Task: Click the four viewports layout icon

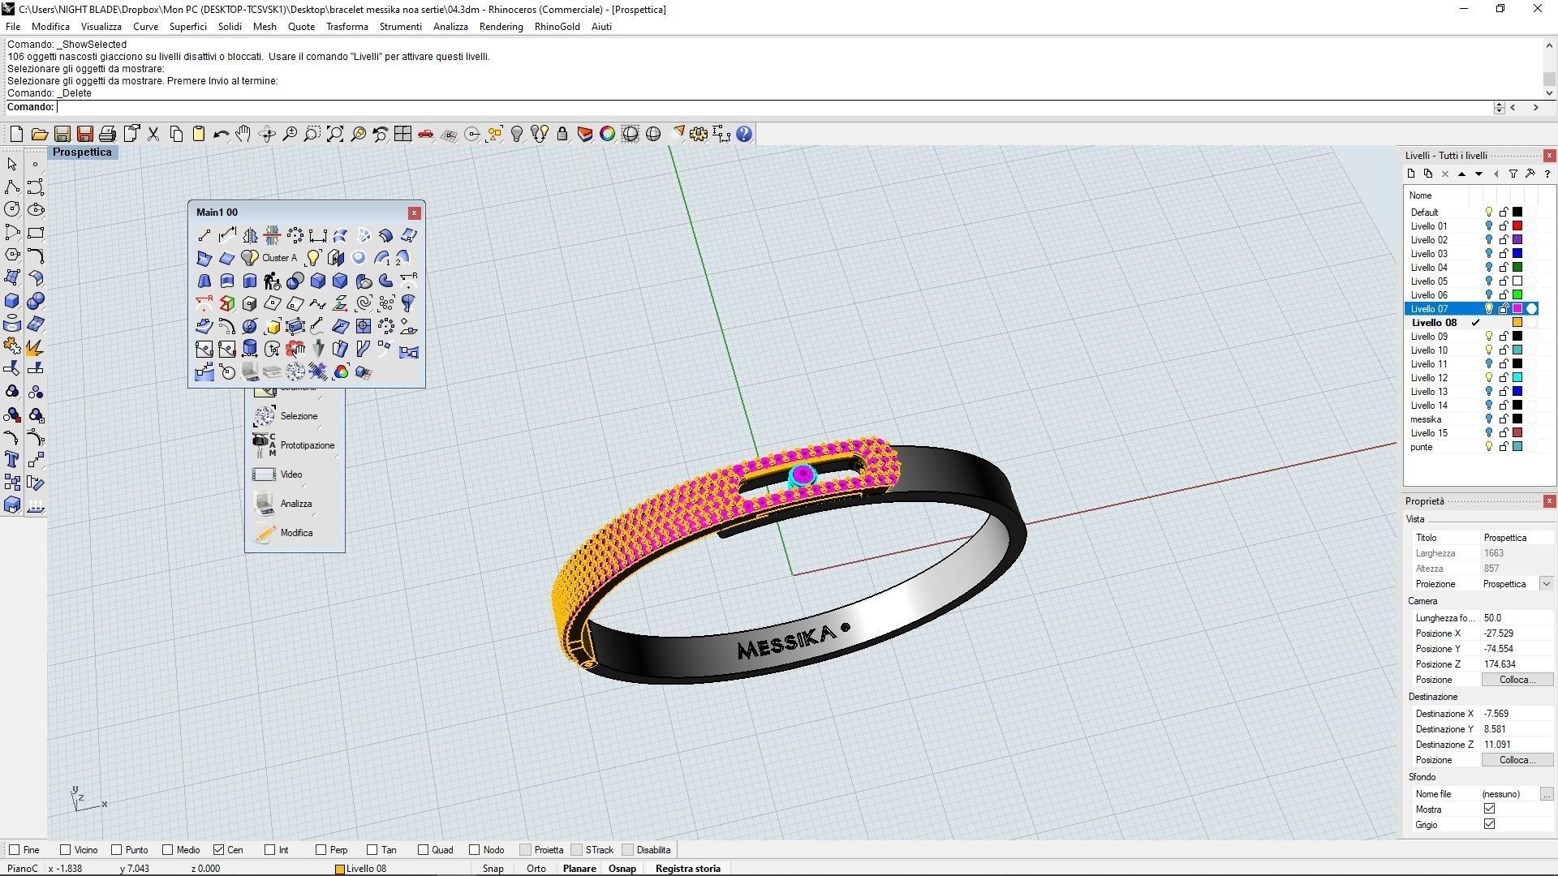Action: coord(402,134)
